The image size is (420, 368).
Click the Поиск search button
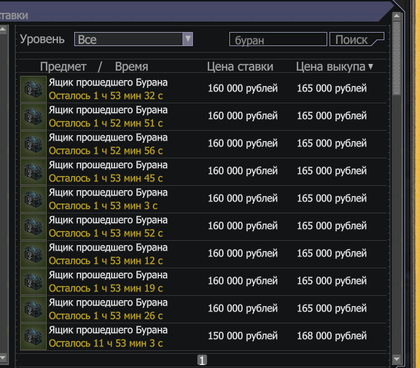tap(356, 39)
